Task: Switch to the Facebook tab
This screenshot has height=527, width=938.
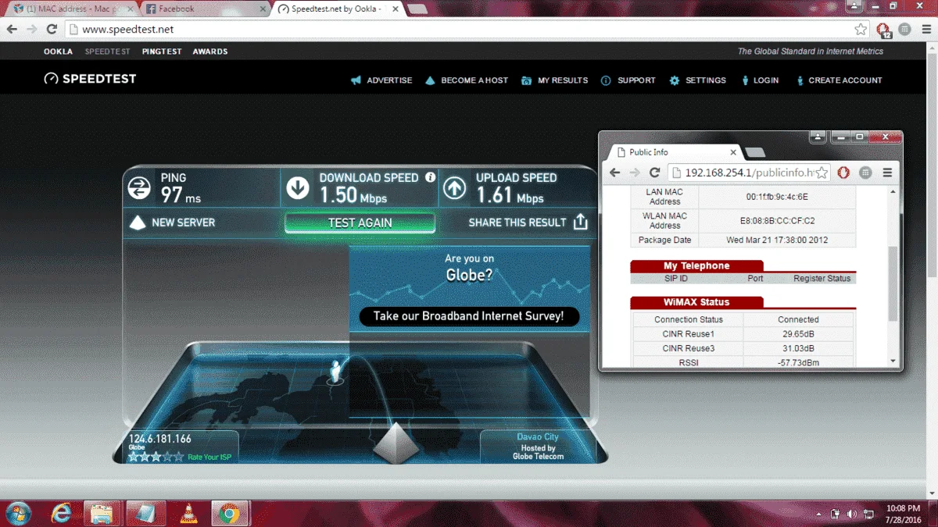Action: click(x=206, y=9)
